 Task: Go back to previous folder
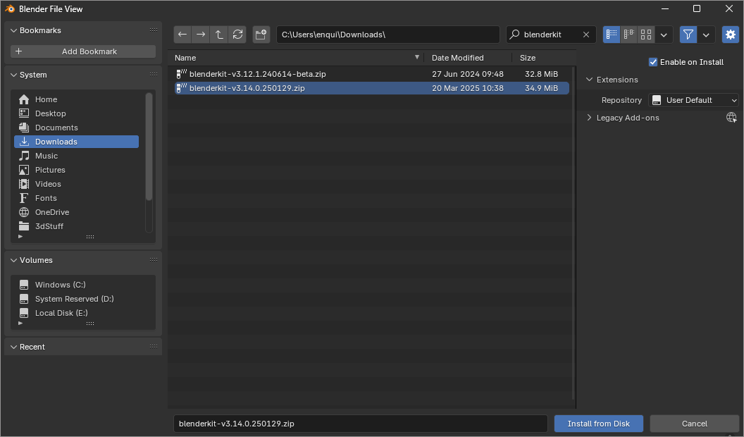click(x=182, y=35)
